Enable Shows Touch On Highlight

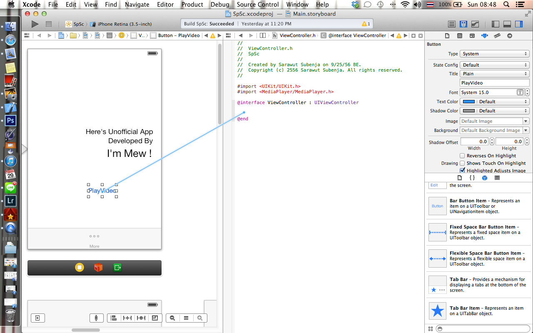click(x=462, y=163)
